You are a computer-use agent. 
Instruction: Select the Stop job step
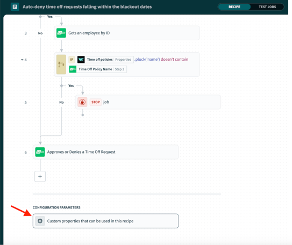tap(148, 102)
